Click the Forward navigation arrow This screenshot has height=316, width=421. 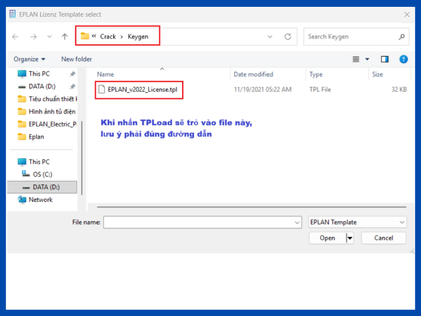point(33,37)
